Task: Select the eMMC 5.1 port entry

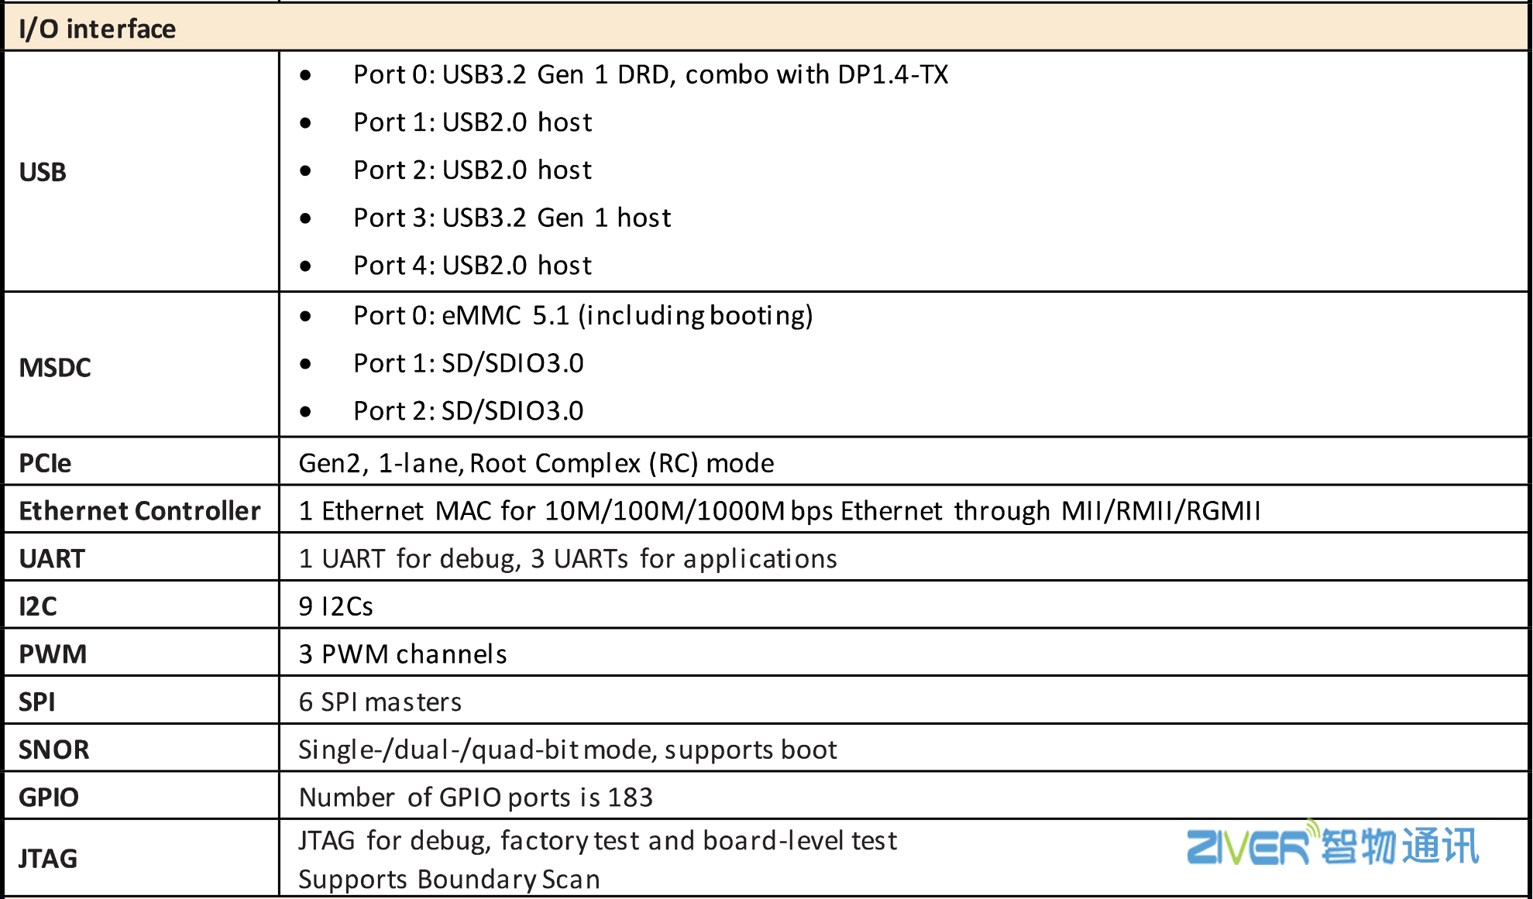Action: click(x=583, y=315)
